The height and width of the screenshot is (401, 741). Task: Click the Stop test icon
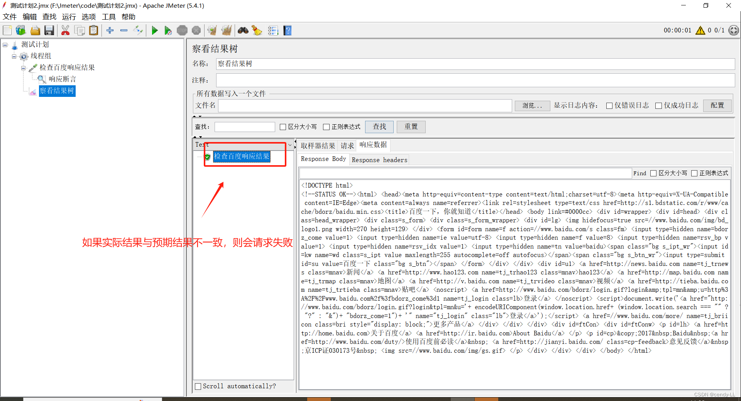click(x=182, y=30)
